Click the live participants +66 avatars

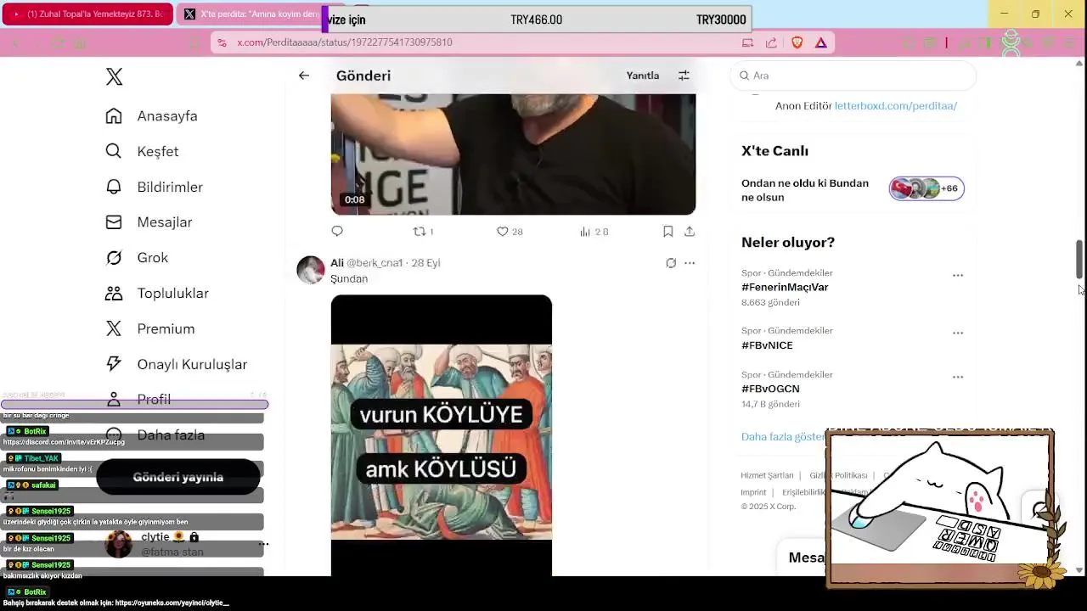pos(926,188)
